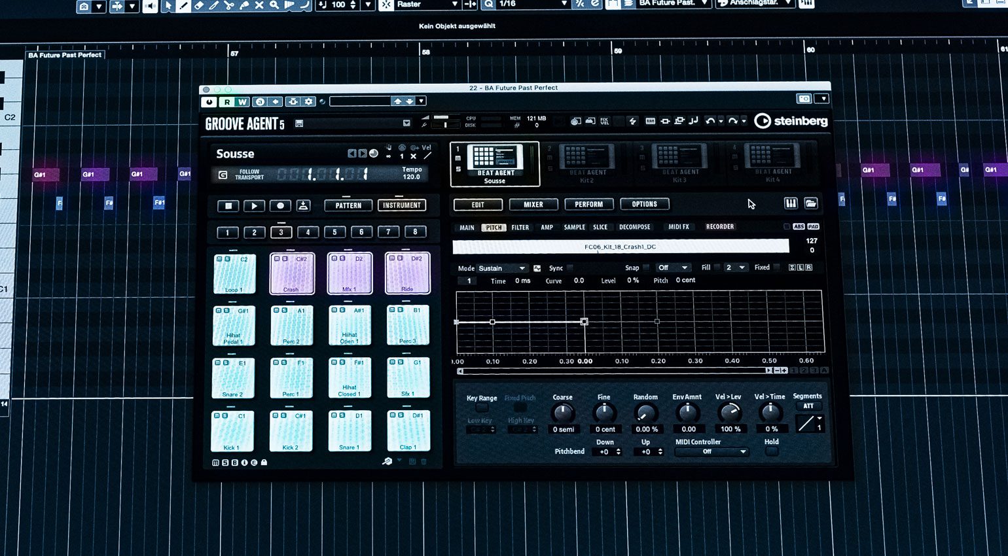Click the INSTRUMENT button
Screen dimensions: 1008x556
point(402,205)
